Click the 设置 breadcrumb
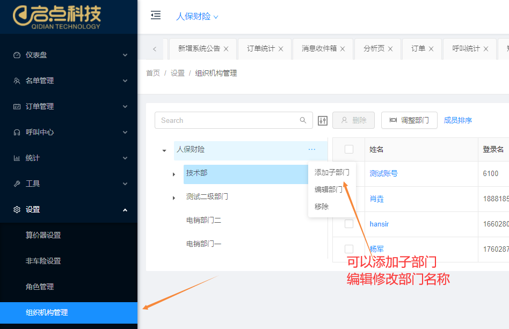Image resolution: width=509 pixels, height=329 pixels. click(x=178, y=74)
